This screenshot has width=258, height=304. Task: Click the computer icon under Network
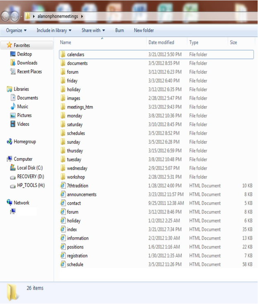[x=13, y=211]
